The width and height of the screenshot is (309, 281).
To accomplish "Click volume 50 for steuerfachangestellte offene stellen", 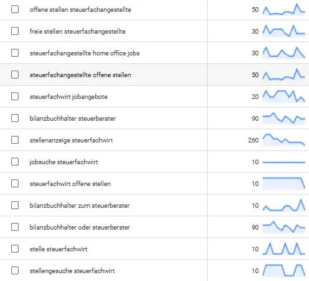I will click(x=255, y=75).
